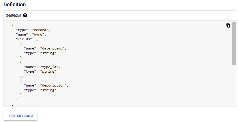238x123 pixels.
Task: Click the "name": "Avro" line
Action: point(31,34)
